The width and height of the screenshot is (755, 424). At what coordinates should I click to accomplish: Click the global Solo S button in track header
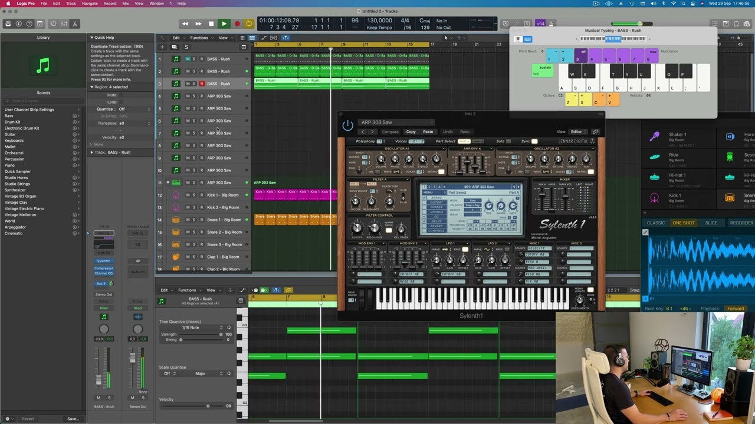186,47
